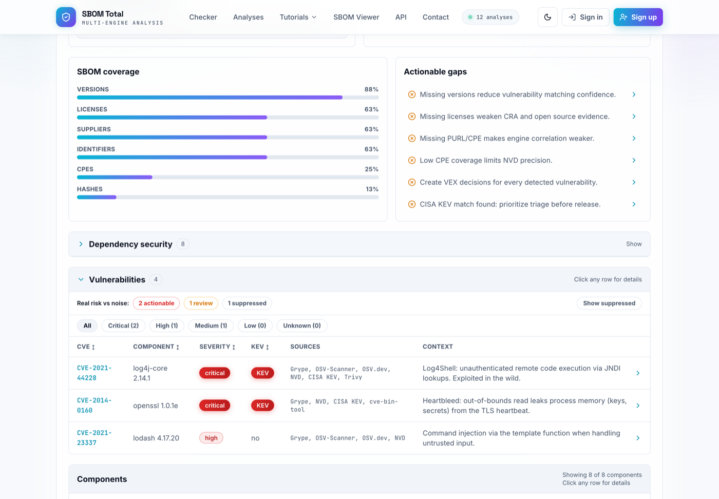The width and height of the screenshot is (719, 499).
Task: Open CVE-2021-23337 link
Action: 94,438
